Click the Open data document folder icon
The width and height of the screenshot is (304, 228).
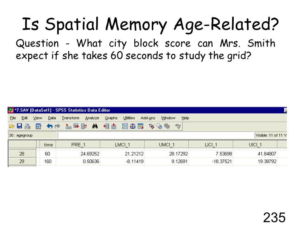pos(12,126)
